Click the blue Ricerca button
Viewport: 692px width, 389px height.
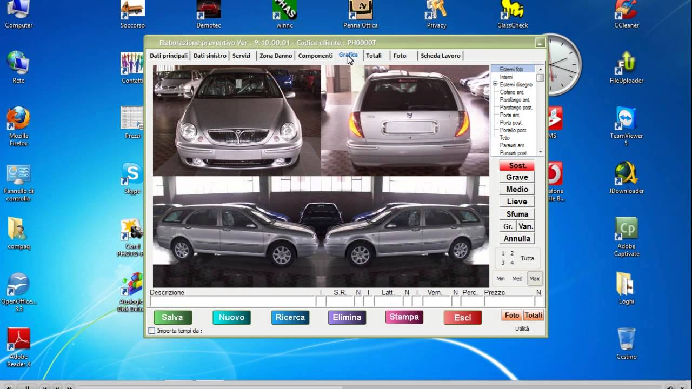290,317
